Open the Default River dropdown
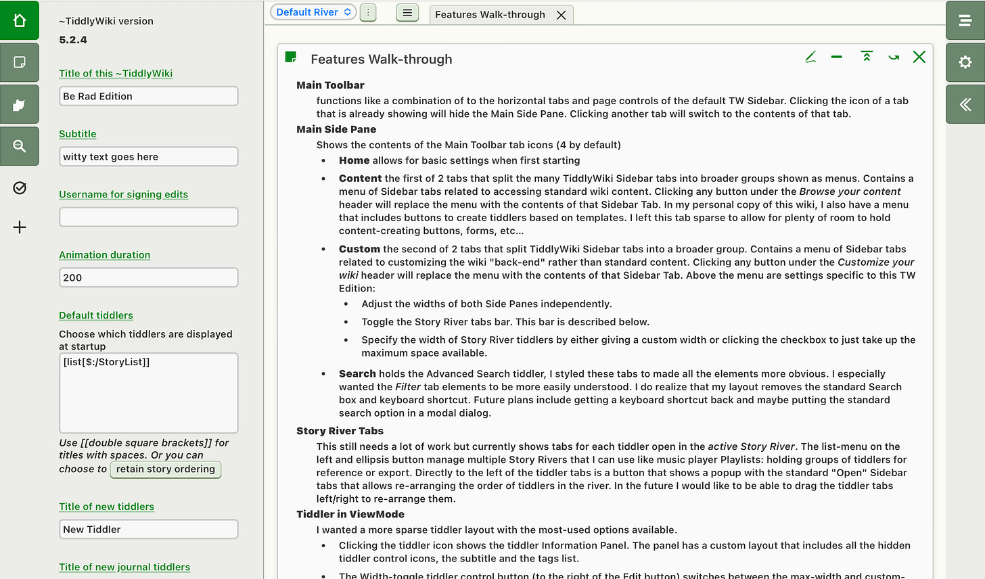985x579 pixels. (313, 12)
